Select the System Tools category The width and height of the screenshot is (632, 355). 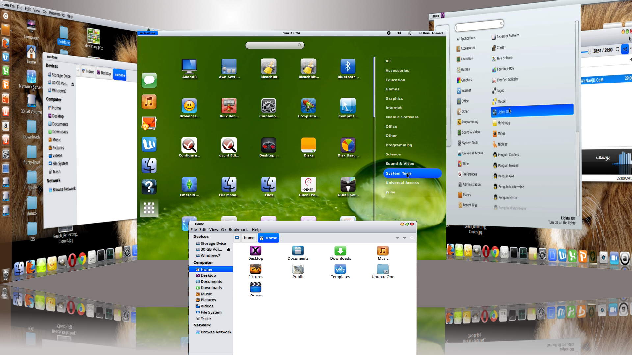tap(412, 173)
